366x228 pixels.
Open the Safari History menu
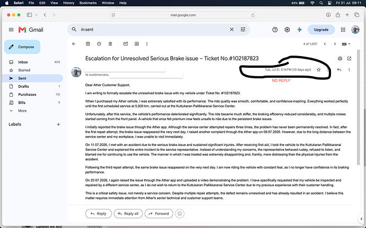tap(68, 3)
